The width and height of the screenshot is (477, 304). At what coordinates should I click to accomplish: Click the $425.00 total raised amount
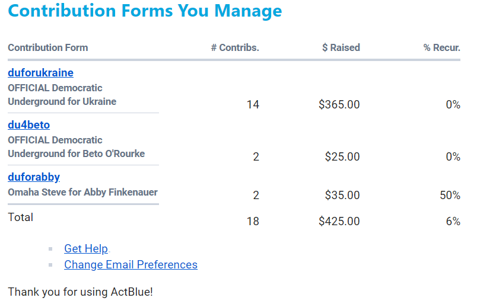(x=339, y=222)
